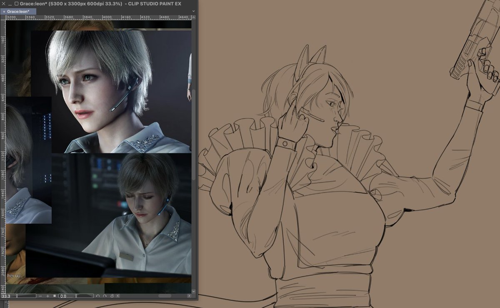Maximize the Grace:leon reference window

coord(16,3)
